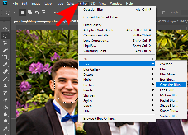This screenshot has width=188, height=135.
Task: Reapply last Gaussian Blur filter entry
Action: [117, 10]
